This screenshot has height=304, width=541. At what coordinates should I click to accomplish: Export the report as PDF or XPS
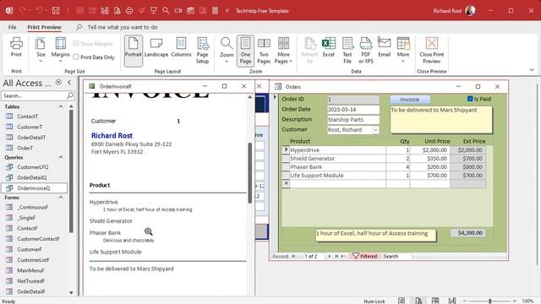[x=366, y=51]
